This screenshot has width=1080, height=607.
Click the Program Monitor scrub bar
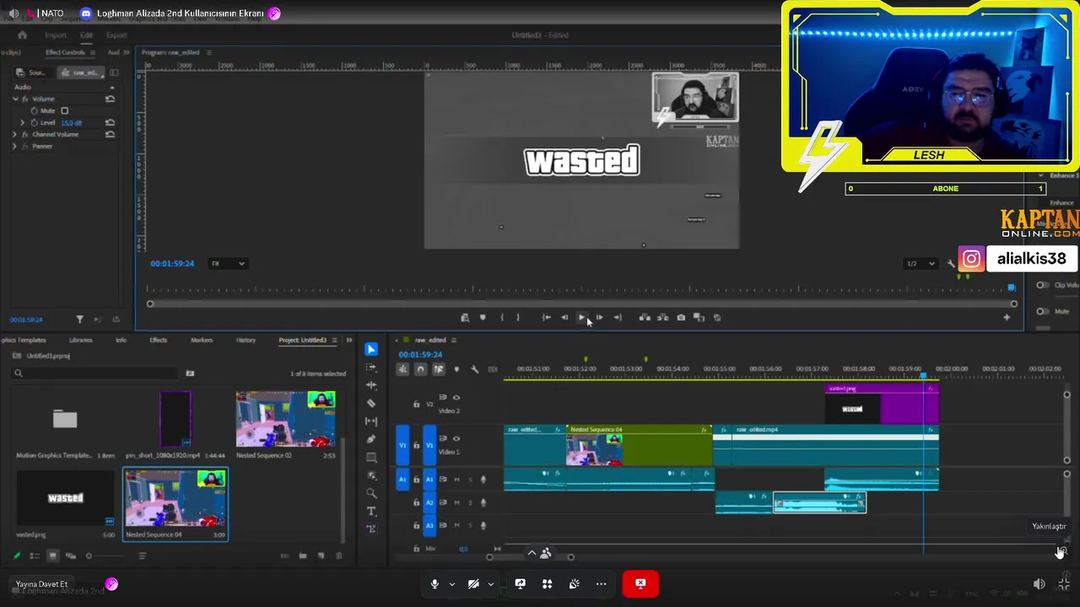(581, 303)
